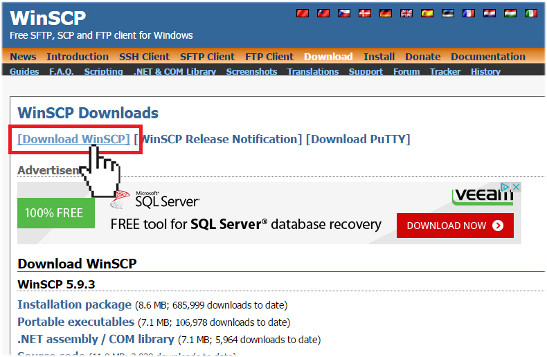Open the Forum link
Viewport: 547px width, 357px height.
(x=406, y=71)
